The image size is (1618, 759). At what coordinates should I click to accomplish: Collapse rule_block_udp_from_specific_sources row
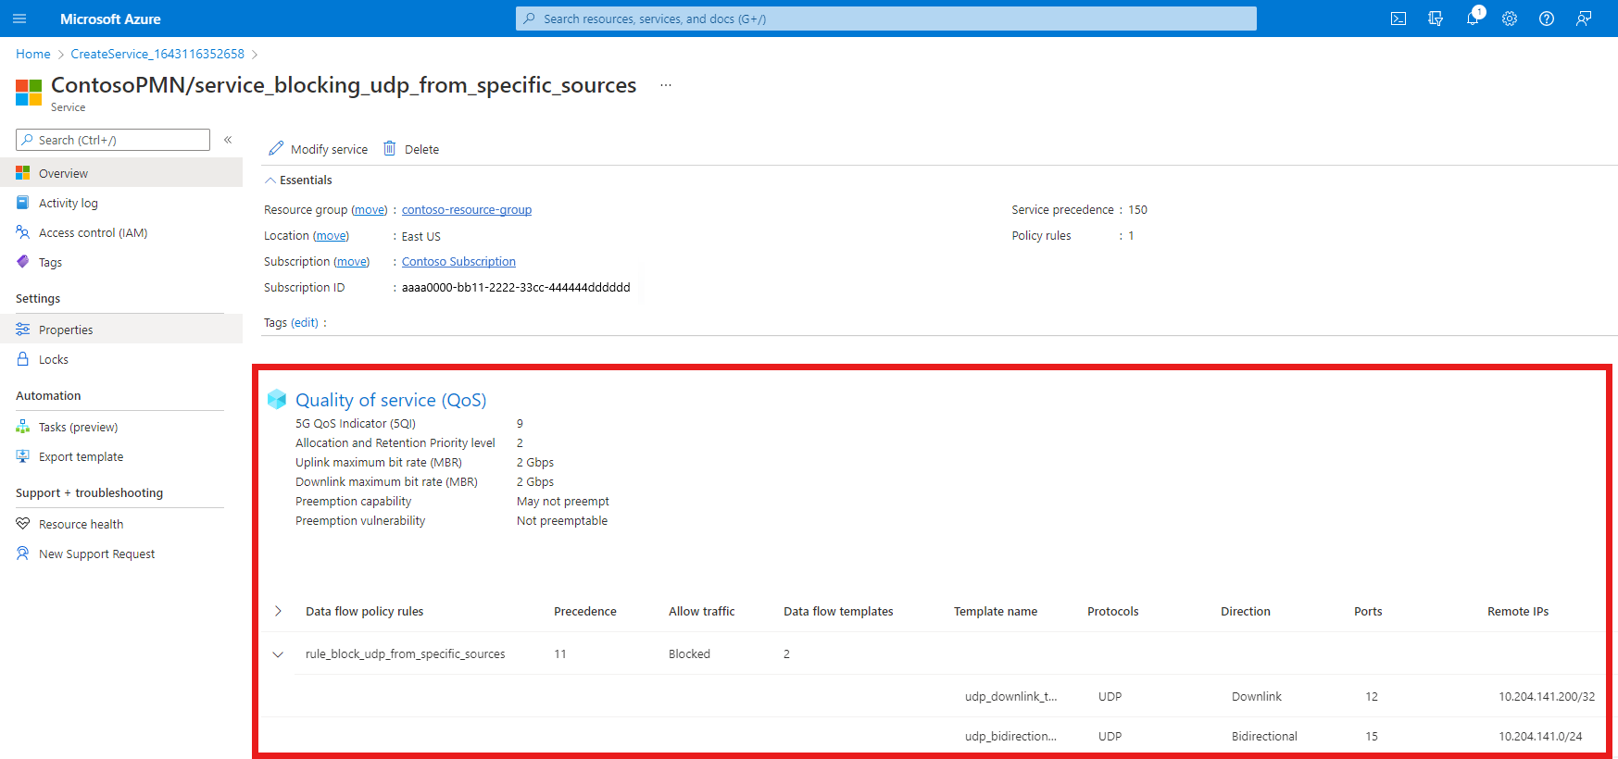[278, 654]
